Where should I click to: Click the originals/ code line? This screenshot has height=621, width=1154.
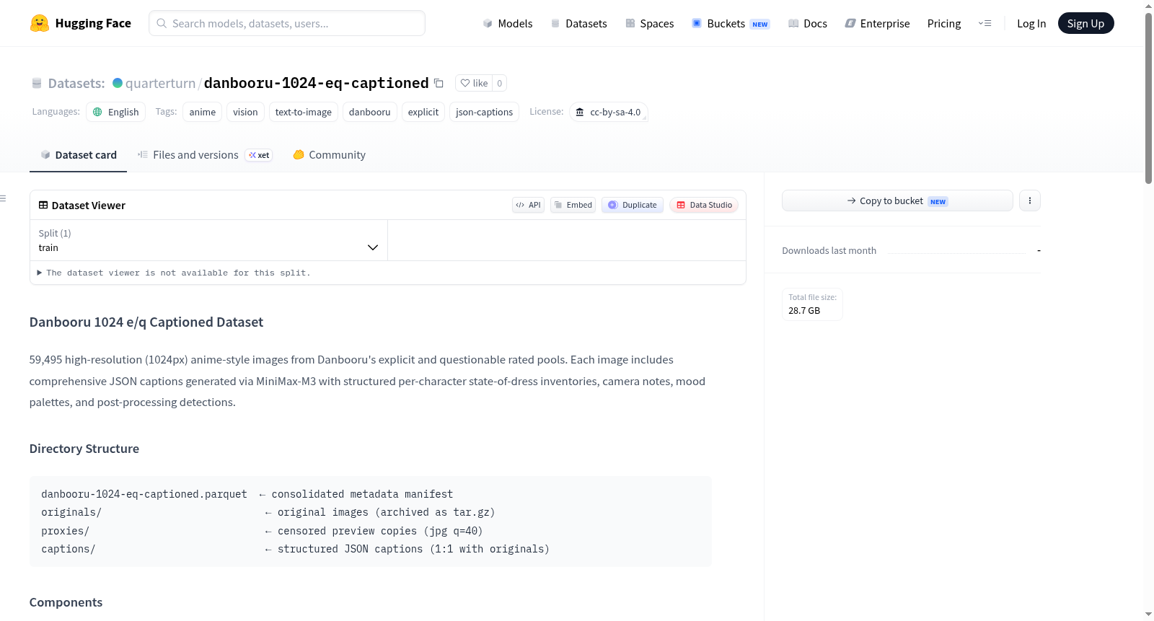(268, 512)
